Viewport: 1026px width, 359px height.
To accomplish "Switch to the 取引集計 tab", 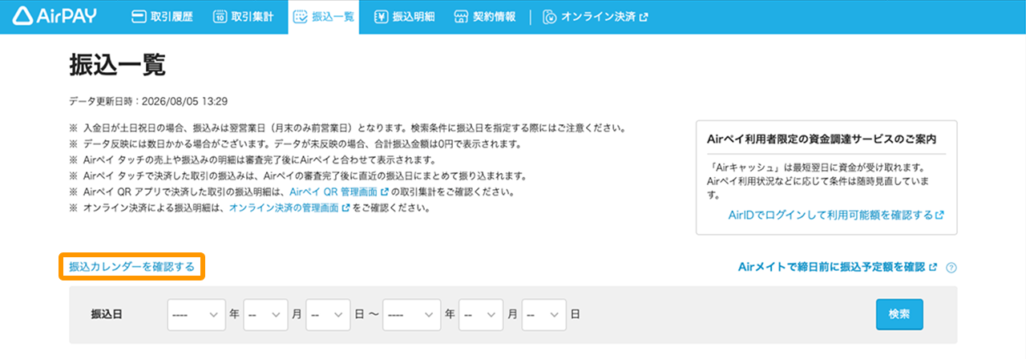I will click(243, 17).
